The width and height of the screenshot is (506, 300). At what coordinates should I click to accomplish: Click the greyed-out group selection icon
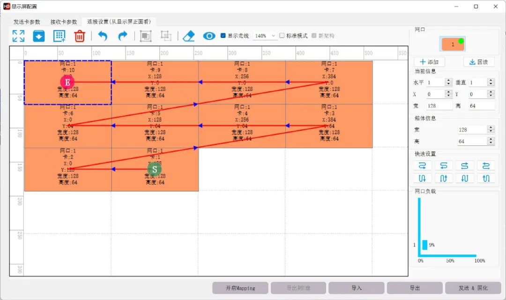[146, 36]
